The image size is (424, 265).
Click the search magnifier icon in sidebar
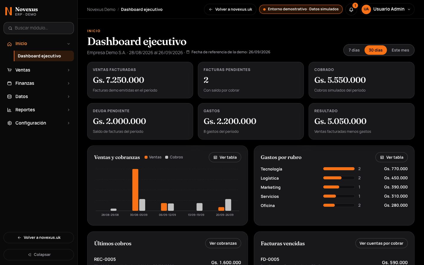pyautogui.click(x=10, y=28)
